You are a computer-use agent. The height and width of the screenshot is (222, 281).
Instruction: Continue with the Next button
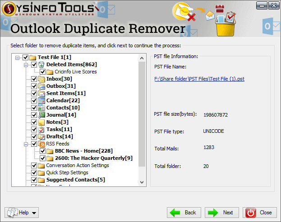point(222,213)
